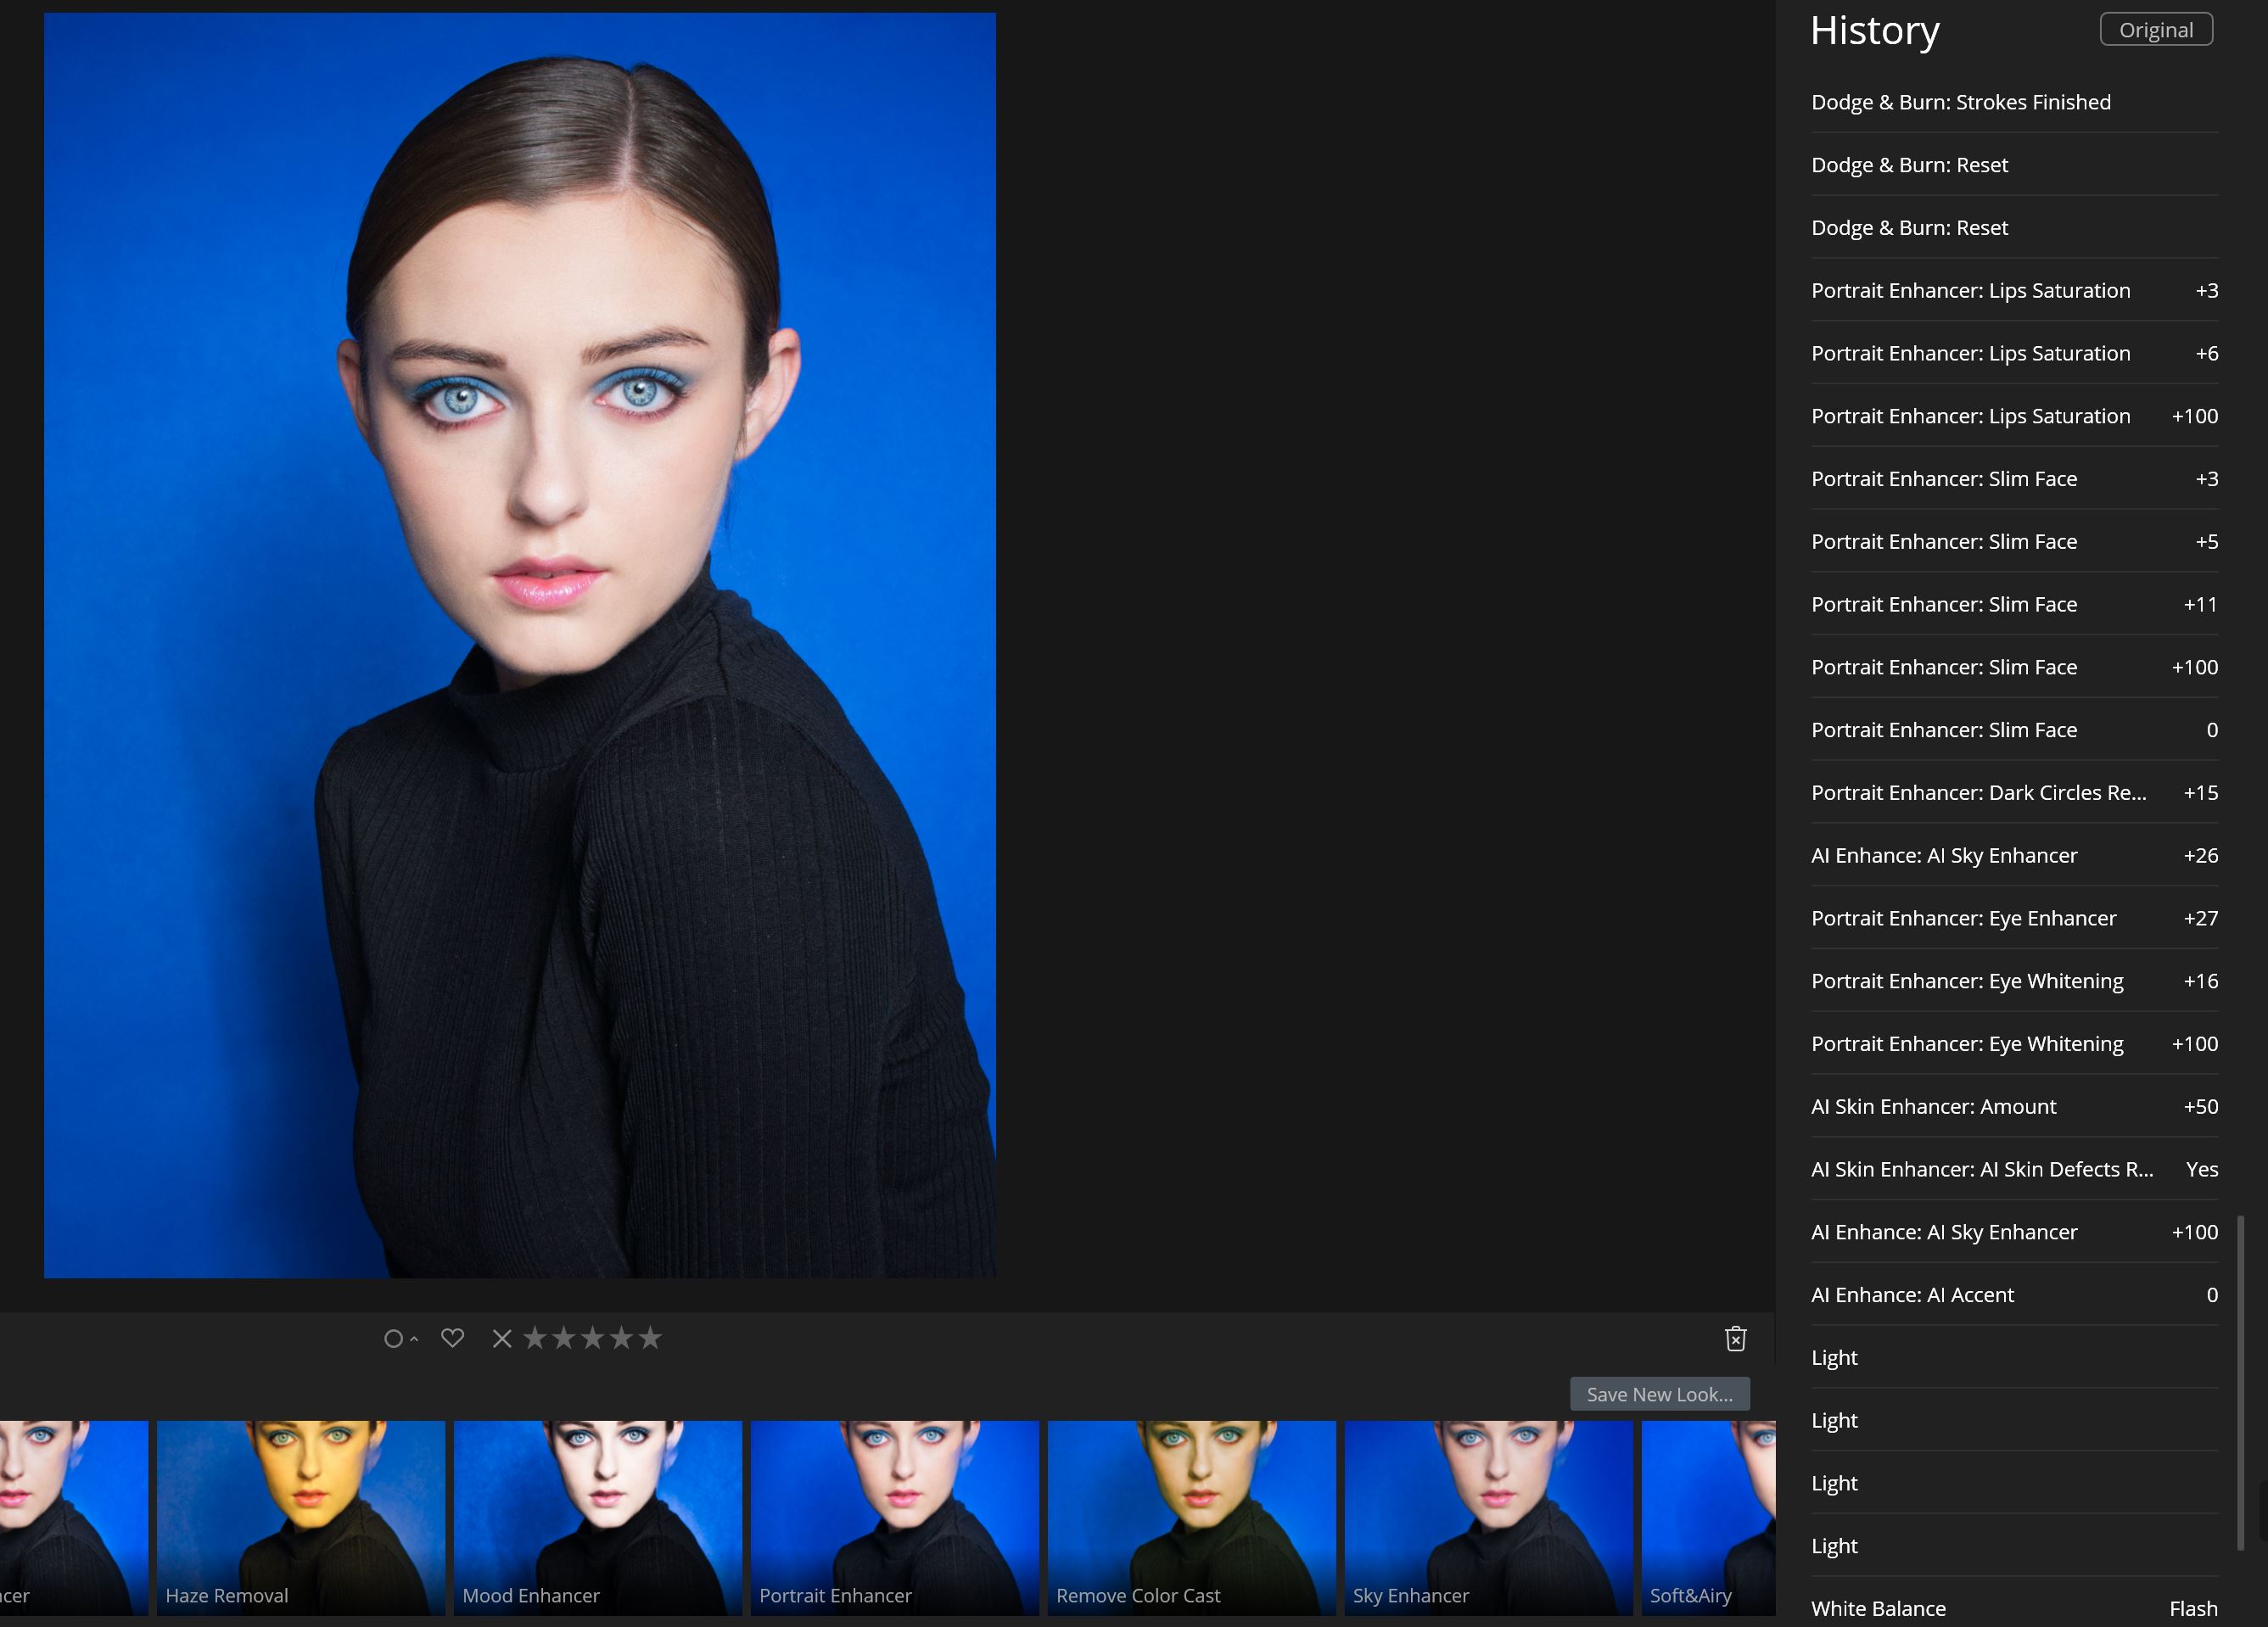The height and width of the screenshot is (1627, 2268).
Task: Choose the Remove Color Cast look
Action: click(1191, 1515)
